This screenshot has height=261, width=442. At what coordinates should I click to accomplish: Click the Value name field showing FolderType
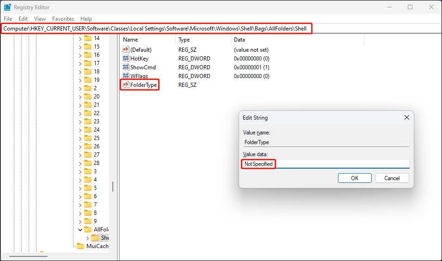[x=326, y=142]
